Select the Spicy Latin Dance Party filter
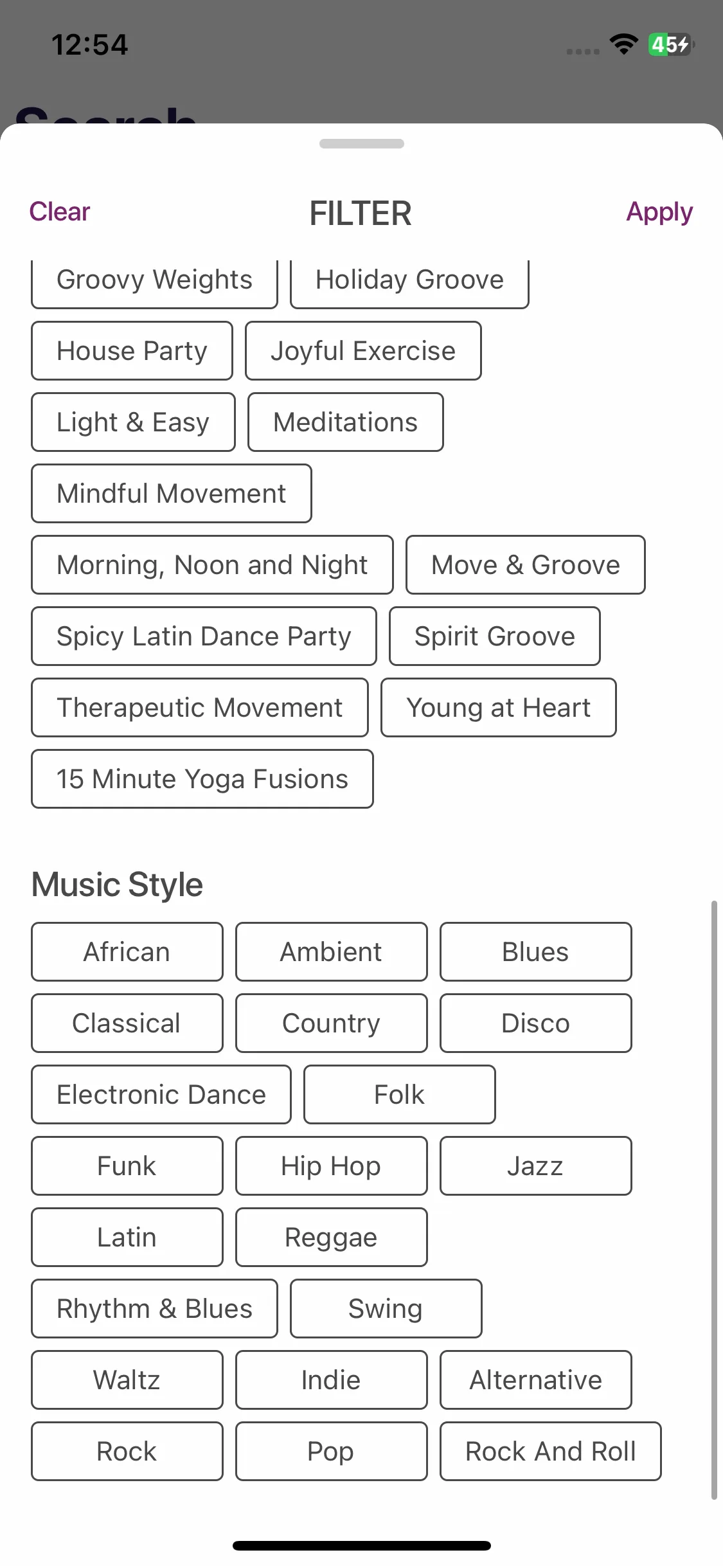The height and width of the screenshot is (1566, 723). click(x=204, y=636)
